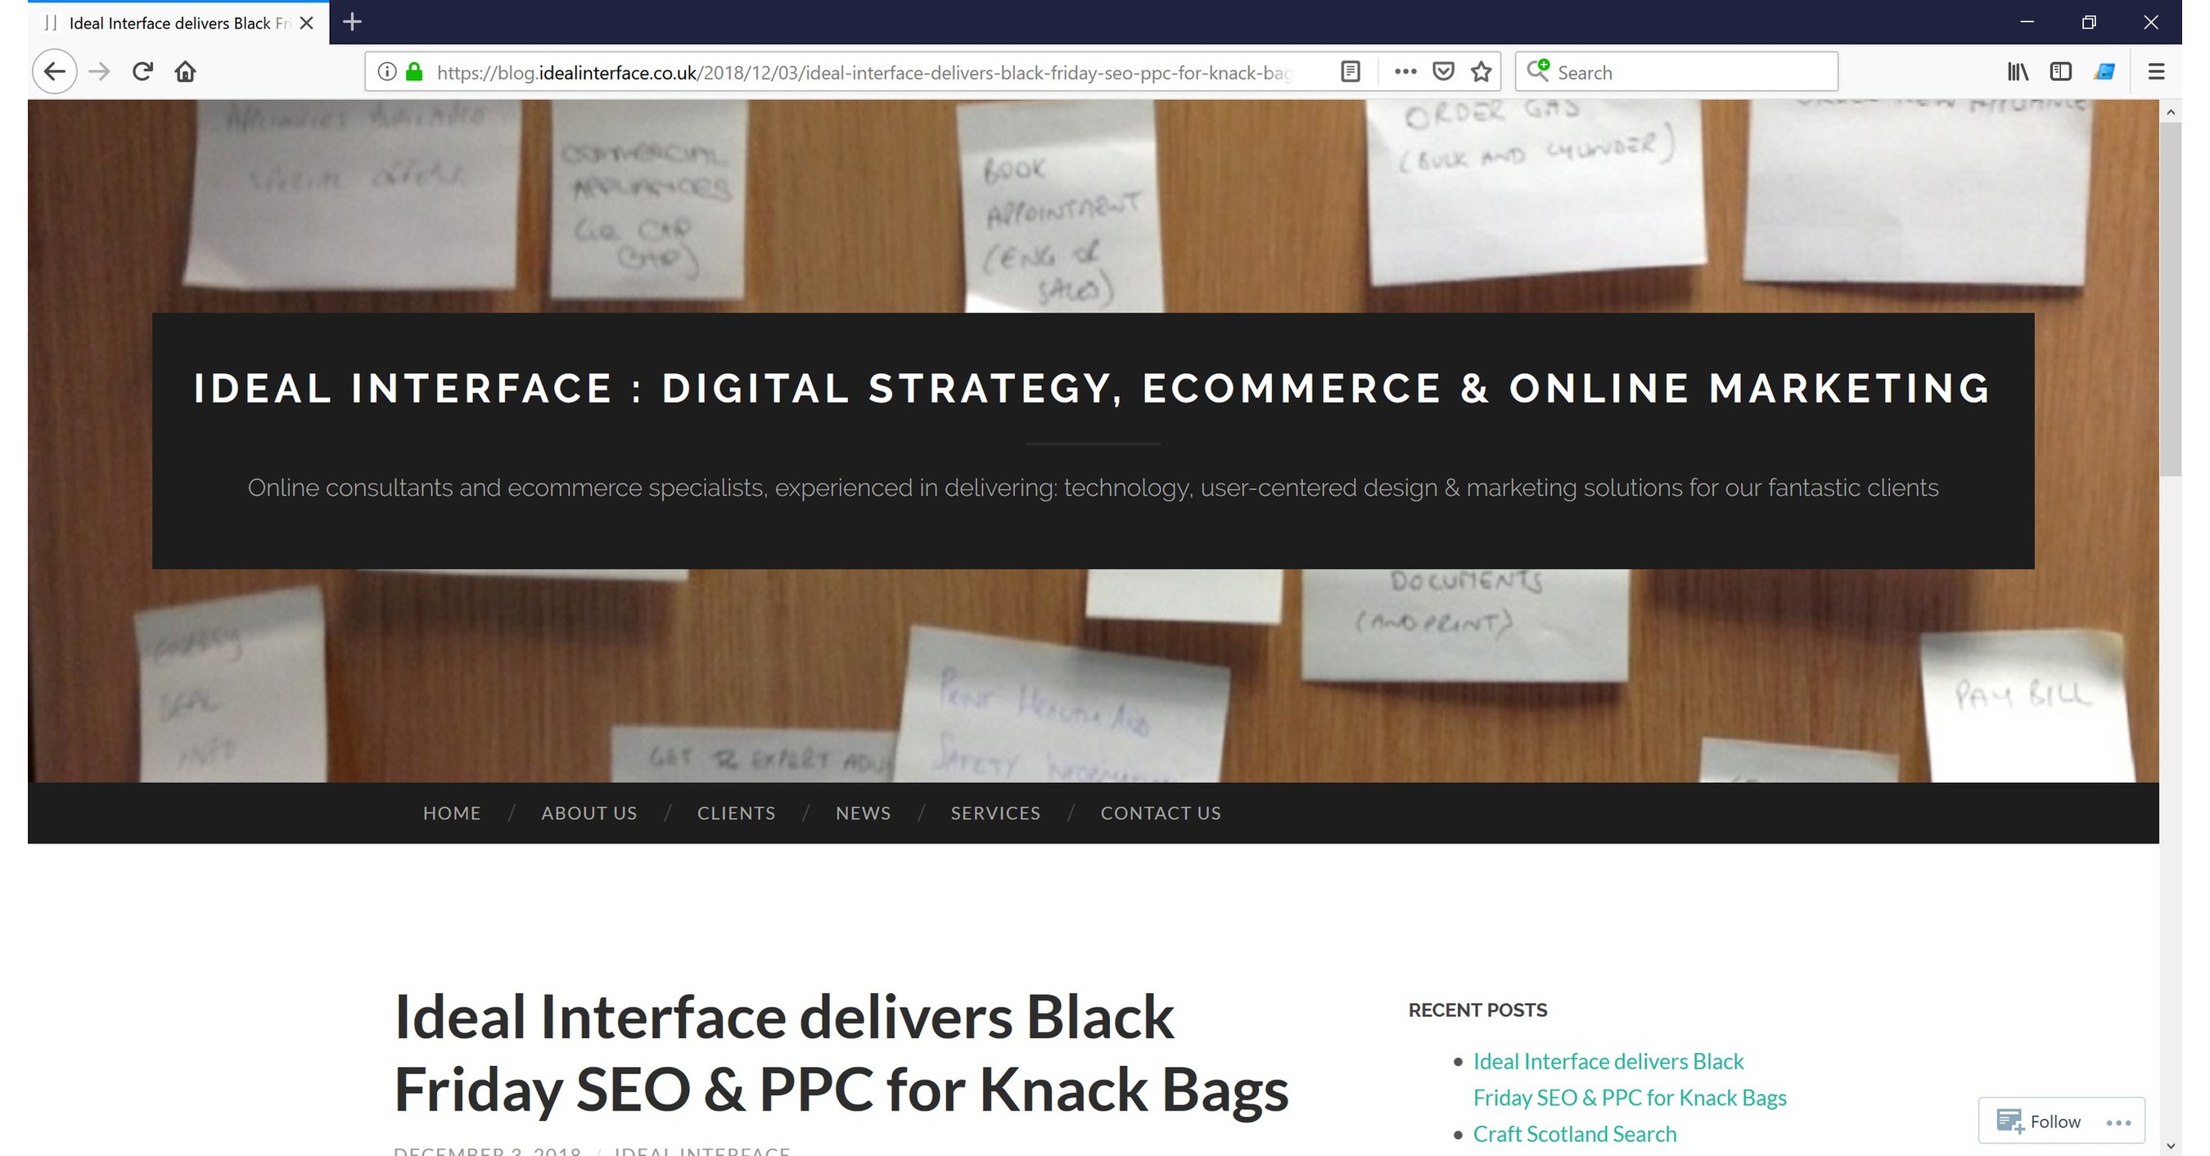The image size is (2210, 1156).
Task: Bookmark this page with star icon
Action: 1482,72
